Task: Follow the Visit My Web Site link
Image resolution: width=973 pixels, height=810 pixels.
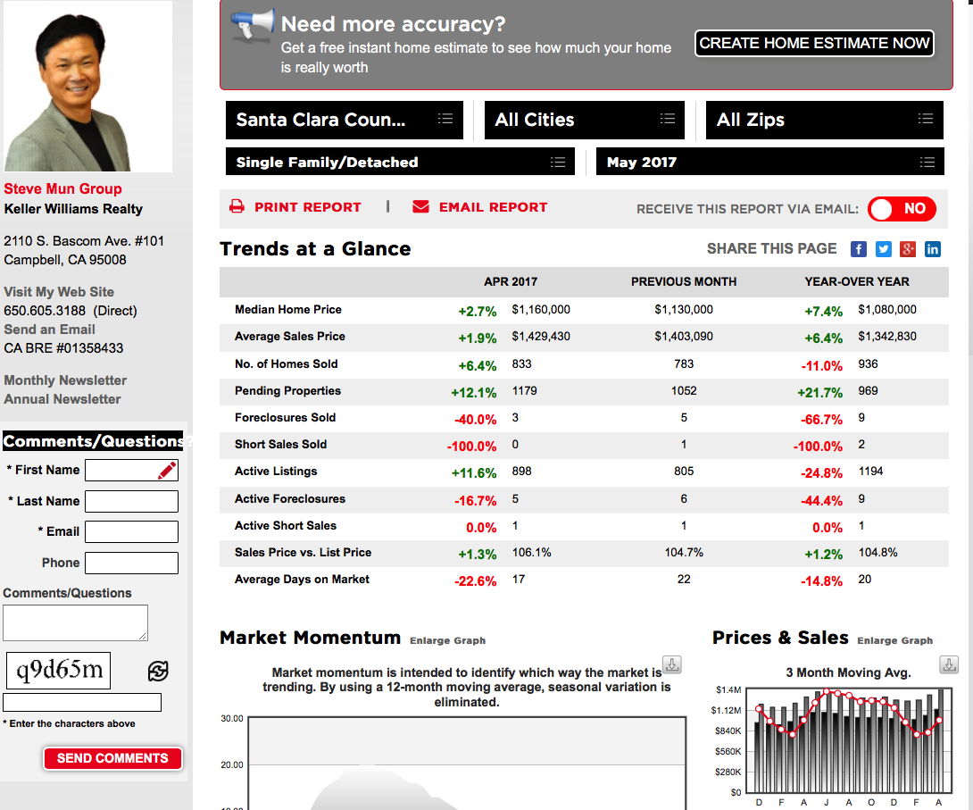Action: pos(59,292)
